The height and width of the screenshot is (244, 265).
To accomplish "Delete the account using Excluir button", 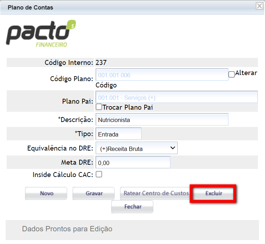I will (x=214, y=193).
